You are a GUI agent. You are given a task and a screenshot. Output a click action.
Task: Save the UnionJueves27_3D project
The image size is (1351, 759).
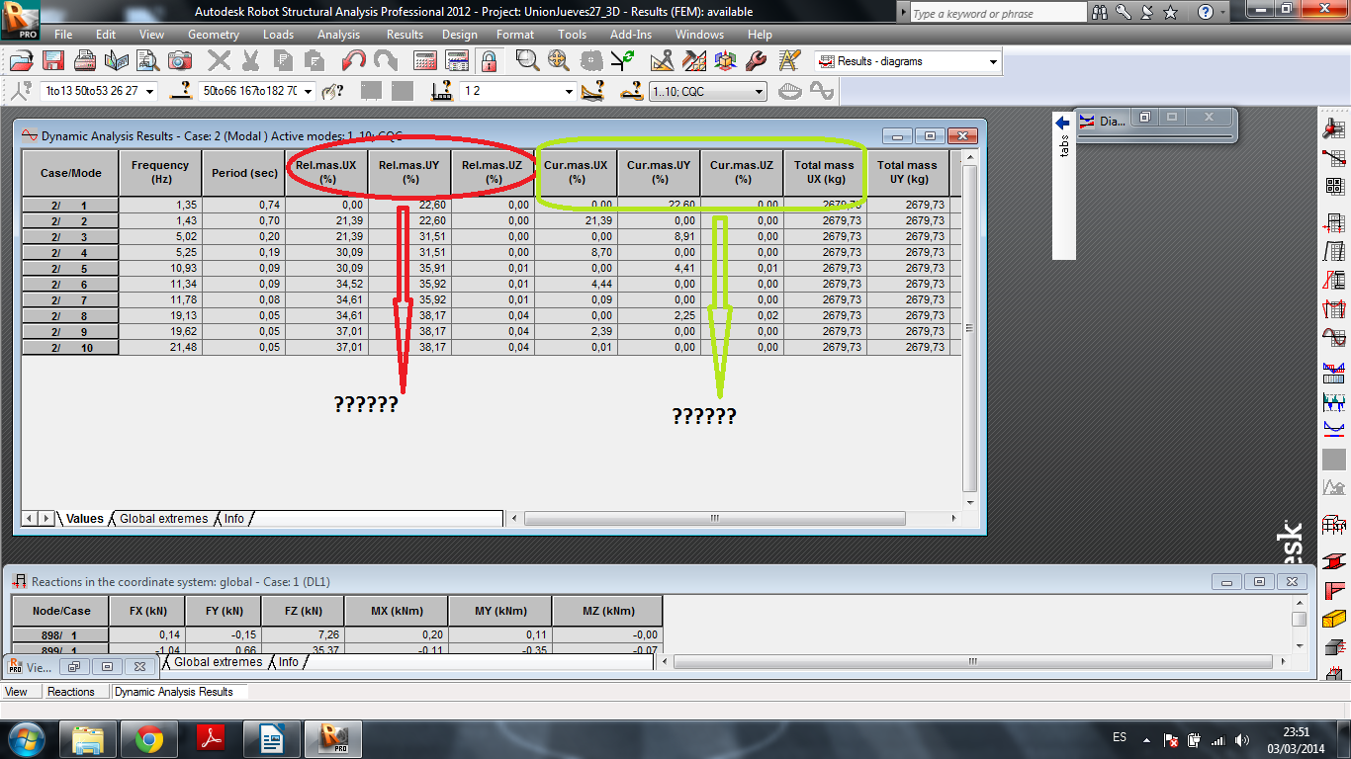tap(51, 60)
